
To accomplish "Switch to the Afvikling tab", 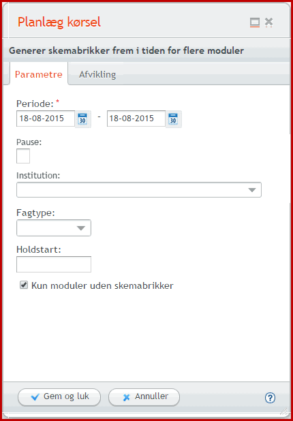I will click(x=97, y=74).
